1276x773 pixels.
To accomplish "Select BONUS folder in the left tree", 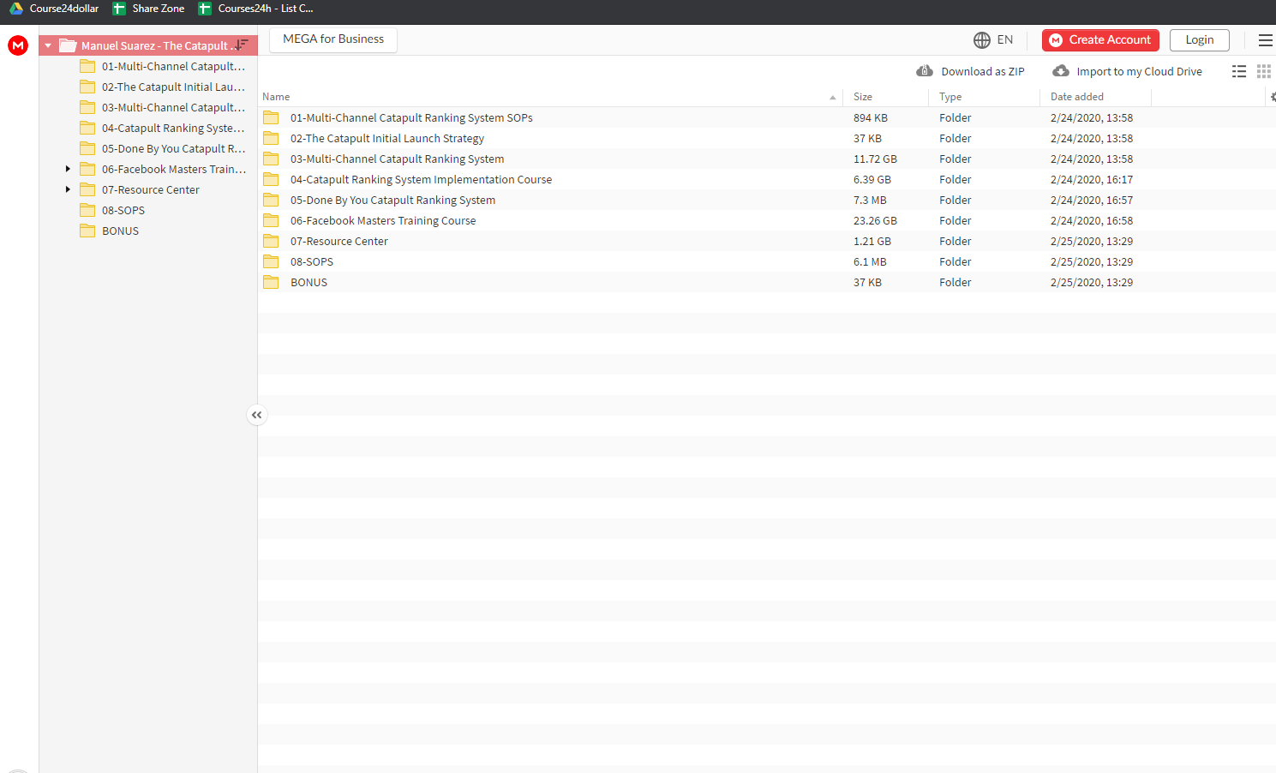I will pos(120,231).
